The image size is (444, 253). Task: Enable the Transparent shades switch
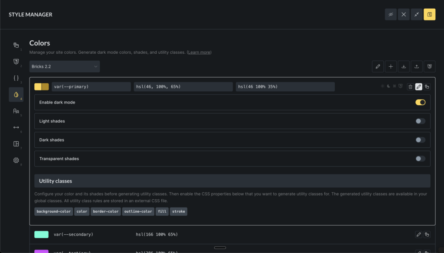tap(420, 159)
